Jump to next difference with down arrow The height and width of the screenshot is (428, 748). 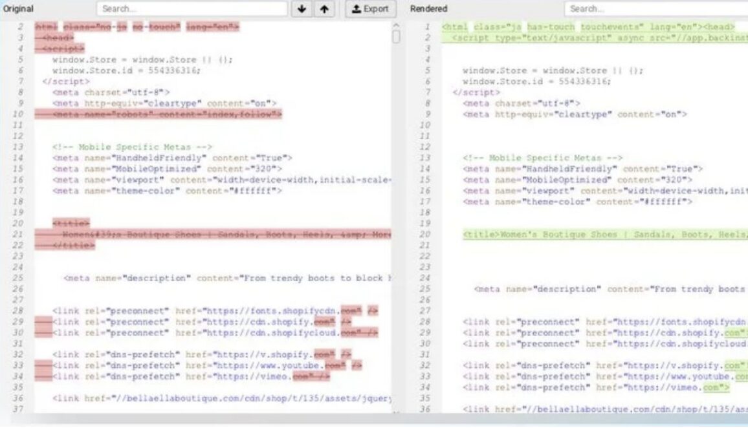tap(302, 8)
